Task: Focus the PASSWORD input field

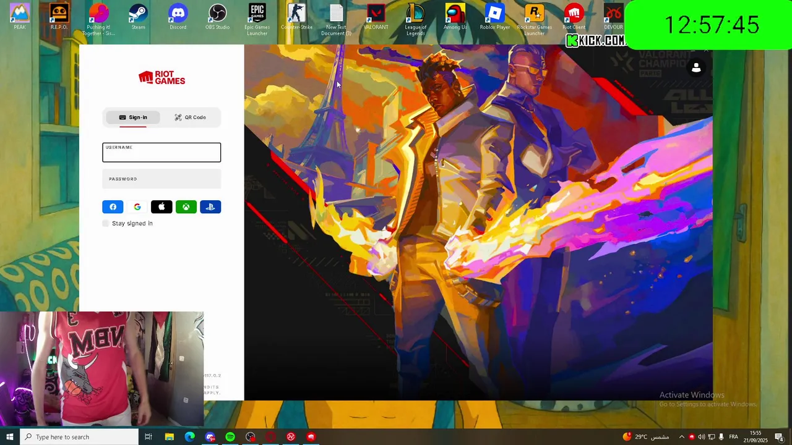Action: click(x=161, y=179)
